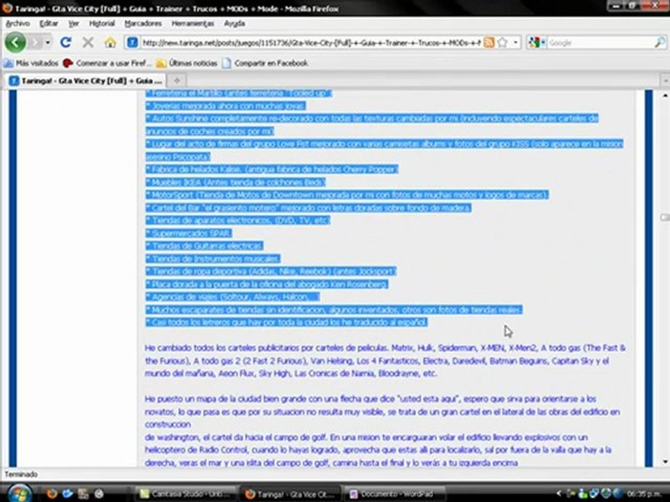Open the Marcadores menu
The height and width of the screenshot is (502, 670).
coord(143,24)
